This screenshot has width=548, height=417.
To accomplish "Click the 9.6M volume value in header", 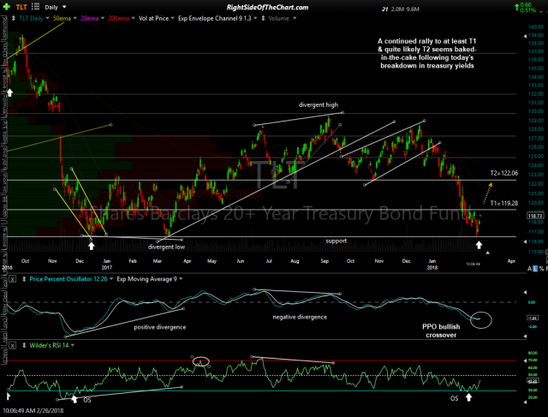I will pos(413,9).
